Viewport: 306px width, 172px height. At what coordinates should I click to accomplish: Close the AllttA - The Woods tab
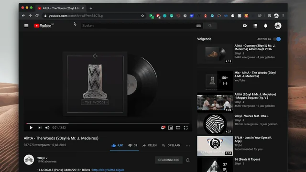(83, 9)
